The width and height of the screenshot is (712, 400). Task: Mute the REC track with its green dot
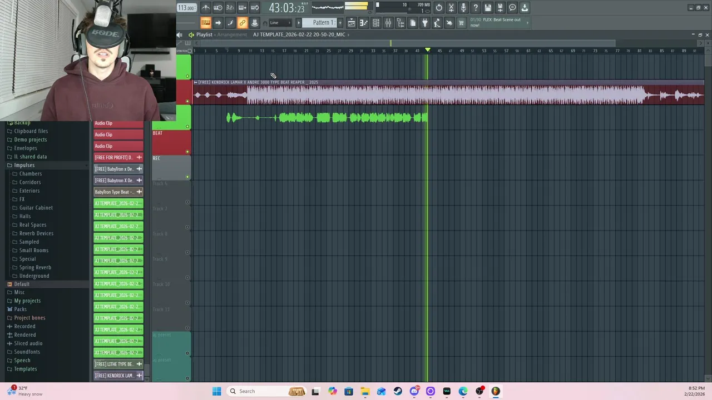click(x=187, y=177)
